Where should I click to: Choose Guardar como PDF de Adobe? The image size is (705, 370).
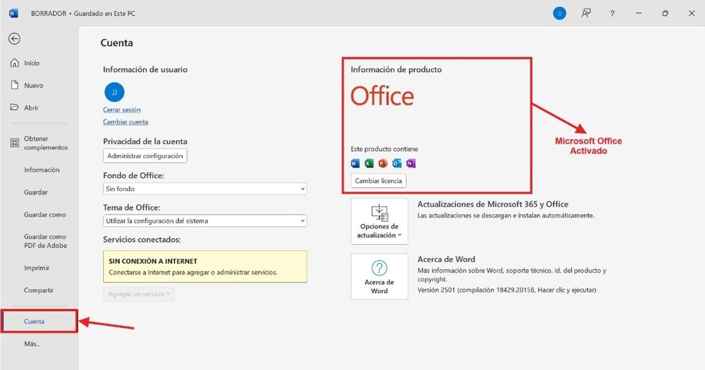(45, 241)
